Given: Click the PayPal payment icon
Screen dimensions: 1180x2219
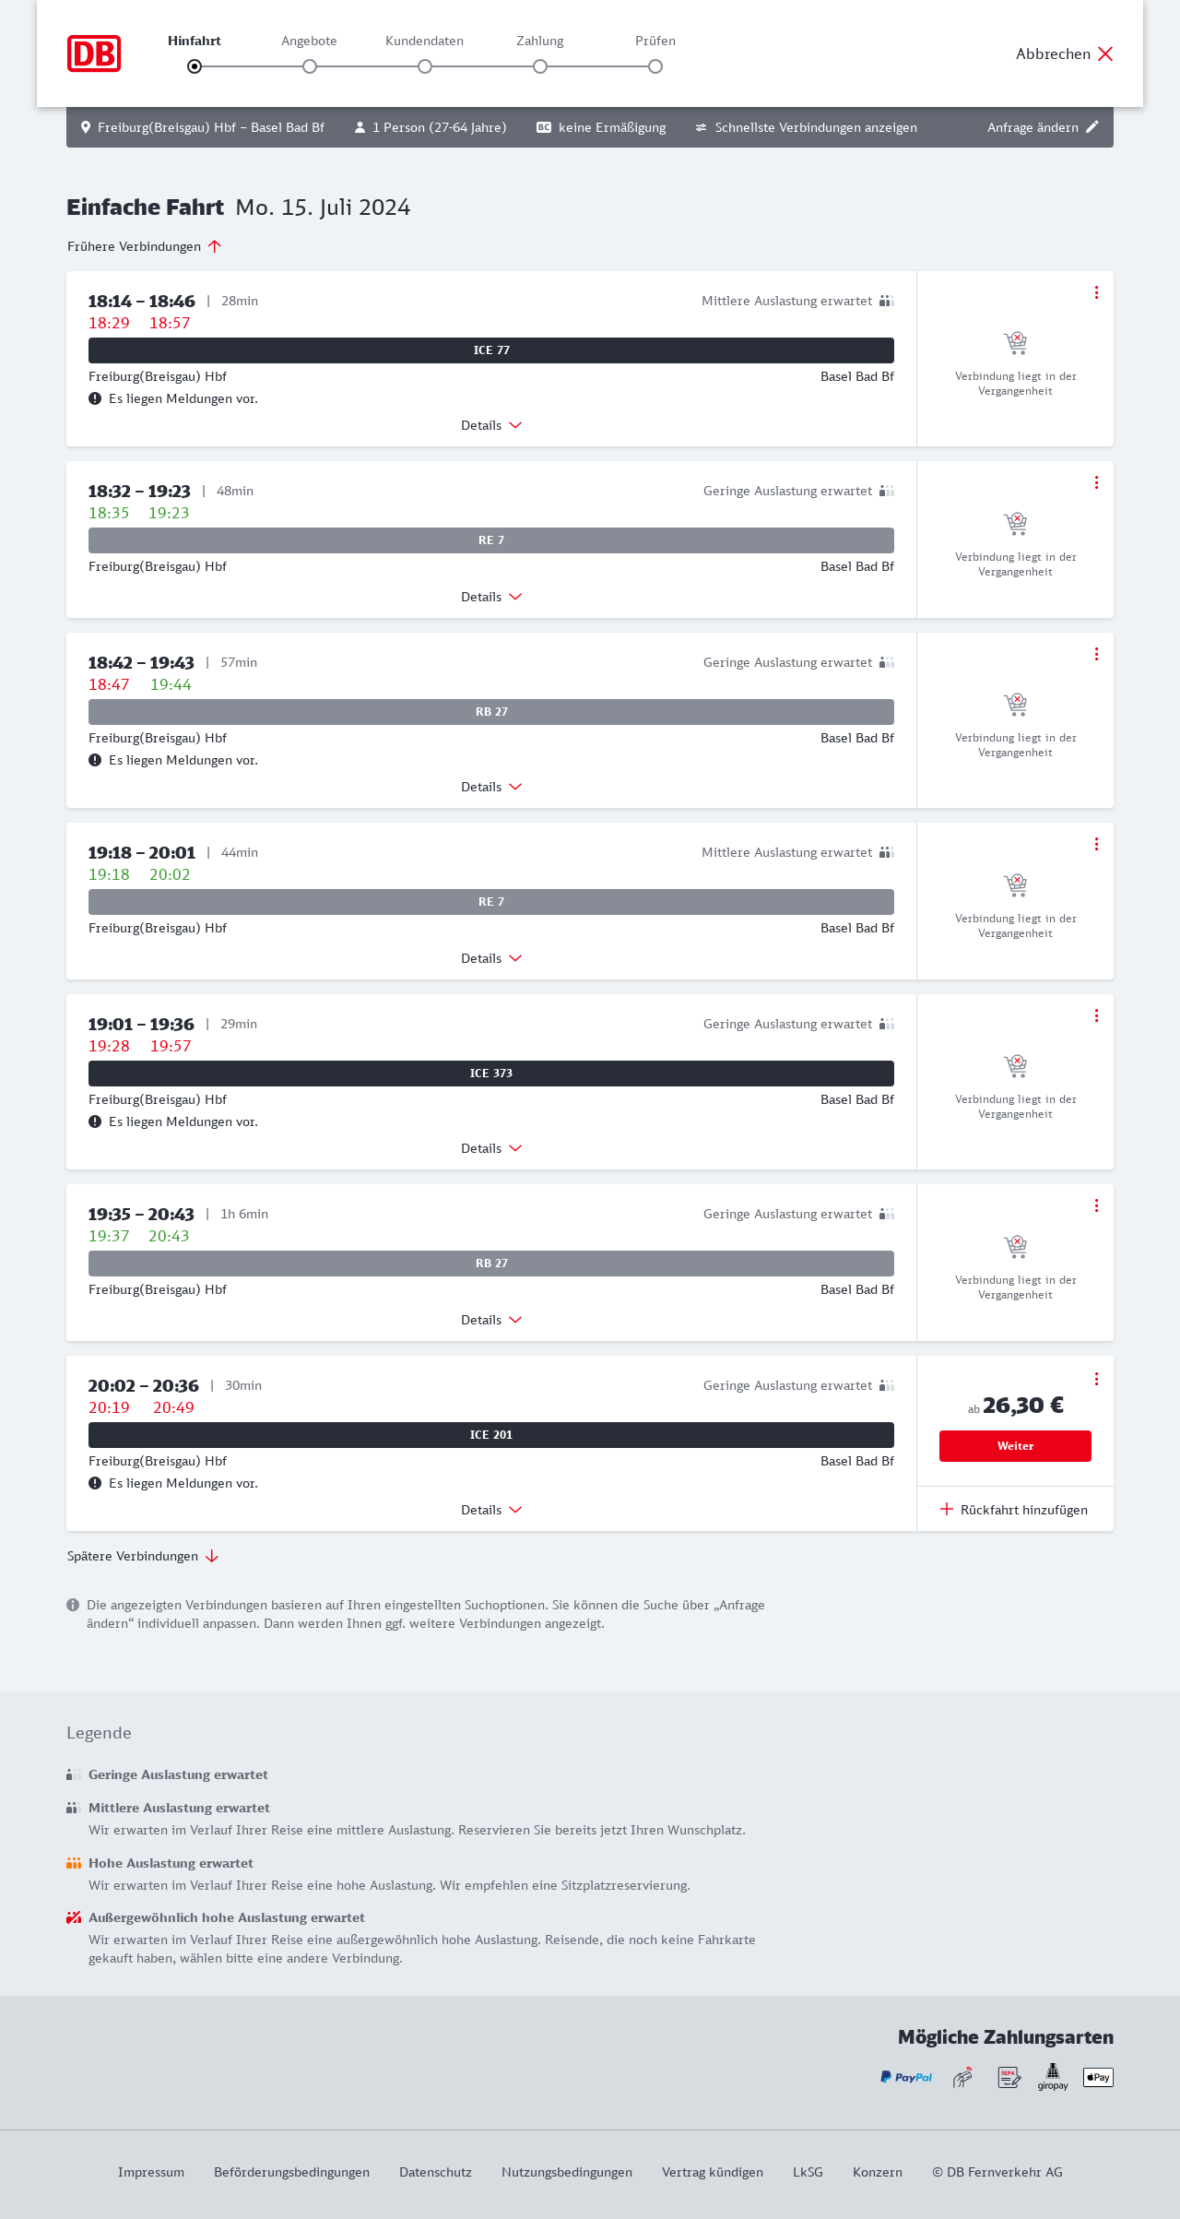Looking at the screenshot, I should coord(906,2077).
